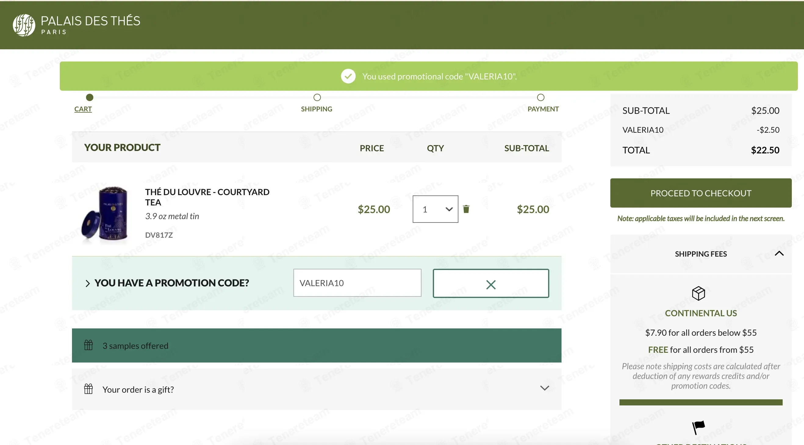804x445 pixels.
Task: Click the FREE for all orders from $55 text
Action: [701, 350]
